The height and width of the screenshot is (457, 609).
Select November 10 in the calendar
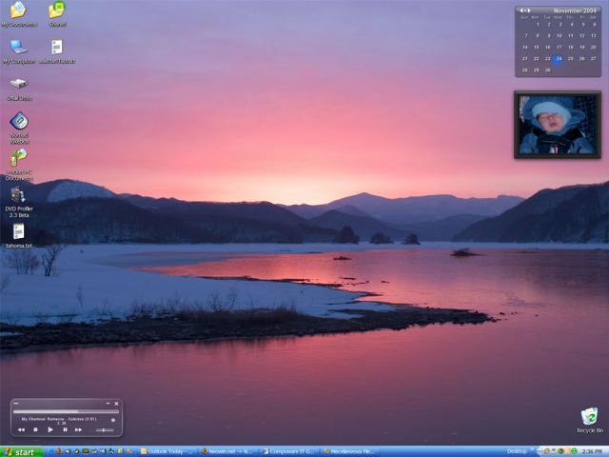[x=560, y=36]
